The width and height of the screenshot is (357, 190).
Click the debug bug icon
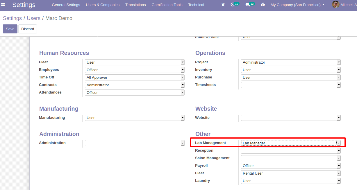point(223,5)
